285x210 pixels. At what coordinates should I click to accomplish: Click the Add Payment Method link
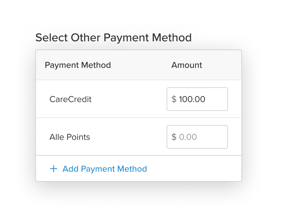click(105, 169)
